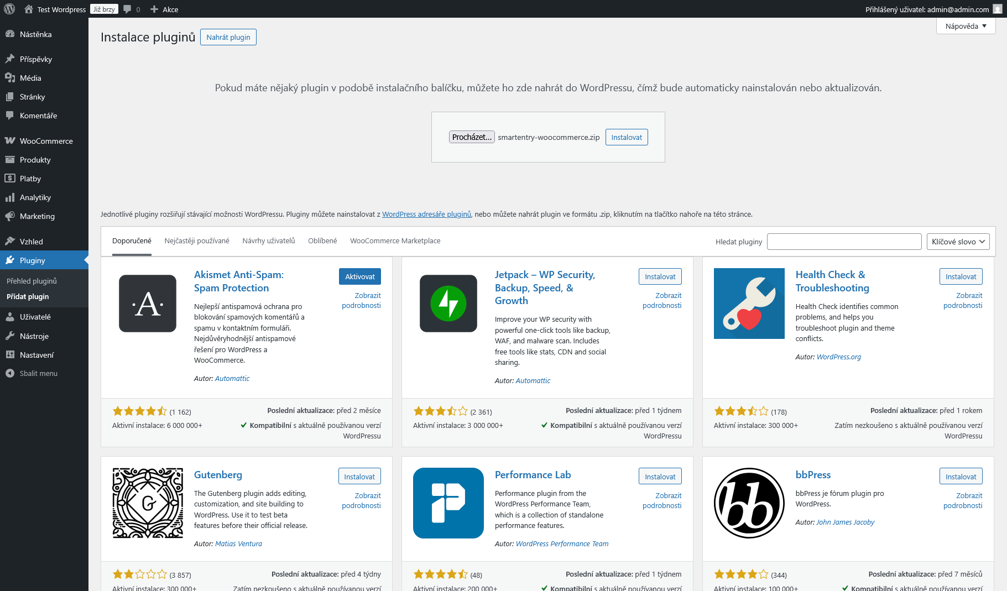Open the Média section icon in sidebar
This screenshot has width=1007, height=591.
11,77
